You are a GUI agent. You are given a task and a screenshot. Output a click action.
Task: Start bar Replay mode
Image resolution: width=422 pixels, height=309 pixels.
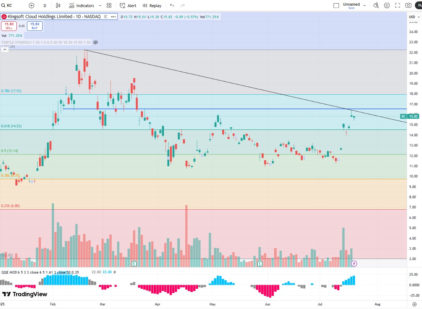pos(152,6)
